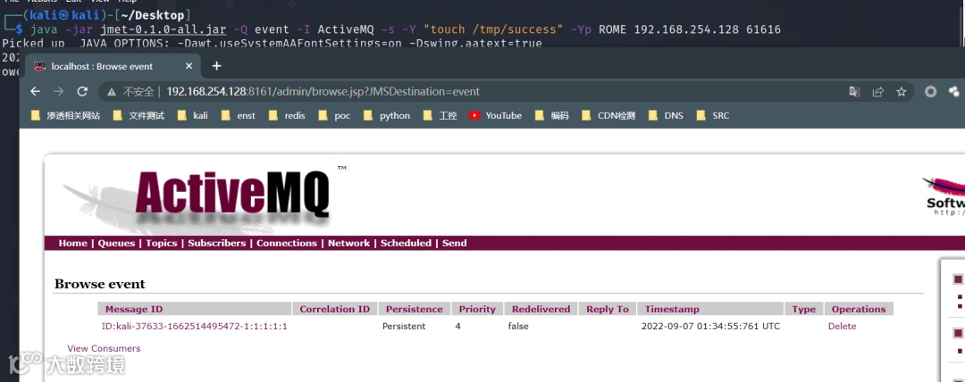965x382 pixels.
Task: Open Connections in ActiveMQ navigation
Action: [286, 243]
